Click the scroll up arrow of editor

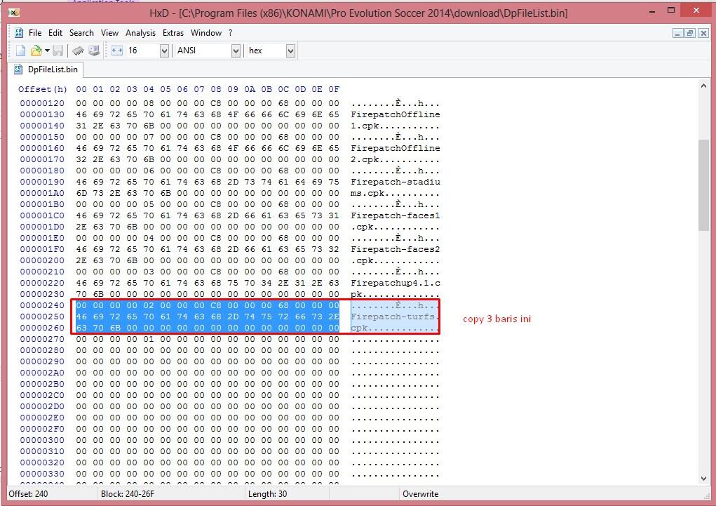point(703,86)
